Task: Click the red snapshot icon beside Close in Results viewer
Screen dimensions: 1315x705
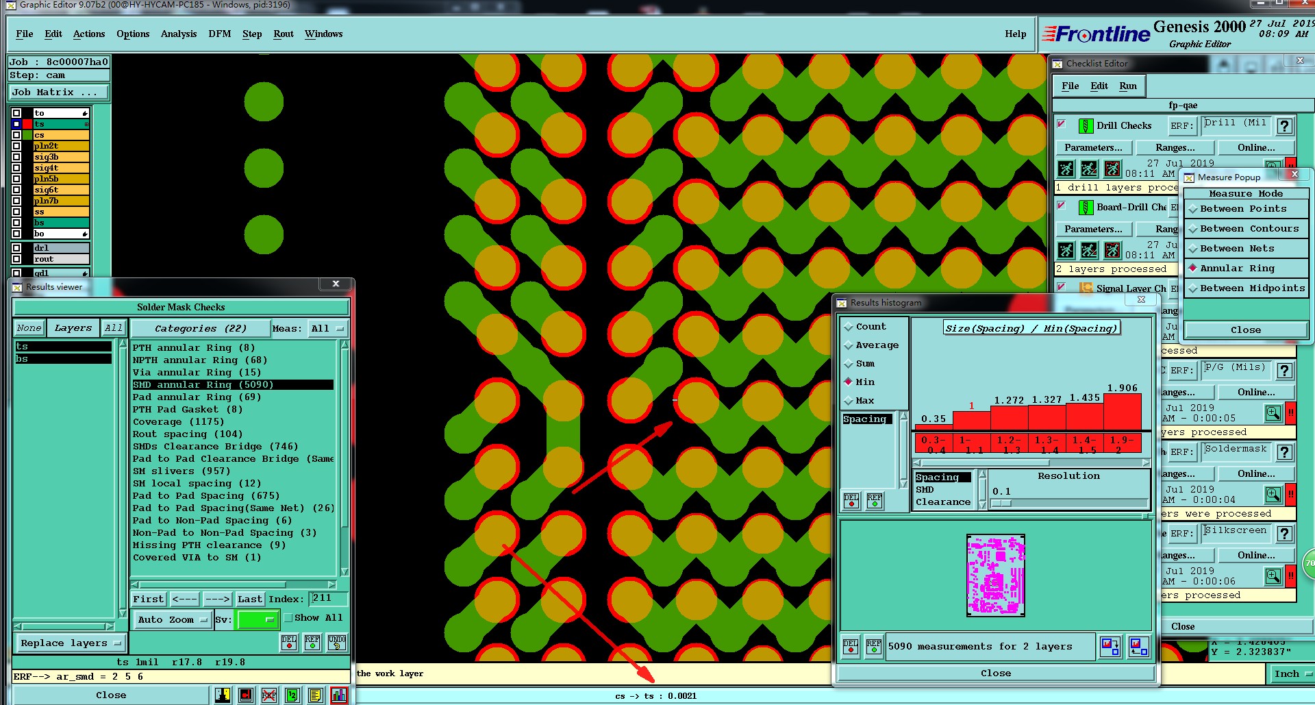Action: [x=246, y=695]
